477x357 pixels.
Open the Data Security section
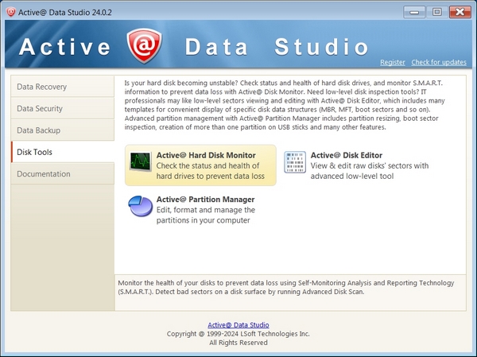click(x=63, y=108)
